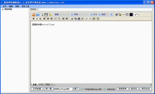Click the 文件名 input field
The width and height of the screenshot is (155, 94).
point(95,10)
